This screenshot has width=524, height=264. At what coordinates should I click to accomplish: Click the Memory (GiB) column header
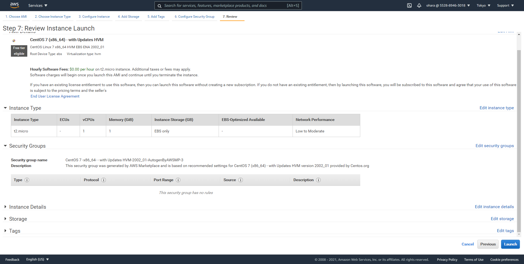click(129, 120)
